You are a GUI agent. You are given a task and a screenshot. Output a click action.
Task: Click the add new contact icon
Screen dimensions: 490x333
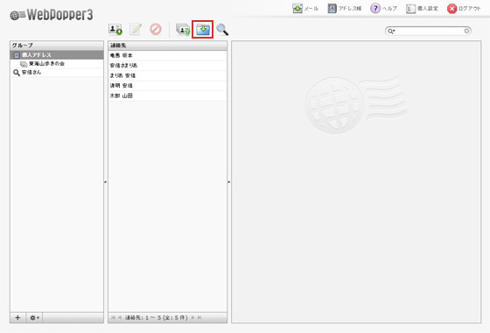click(115, 30)
